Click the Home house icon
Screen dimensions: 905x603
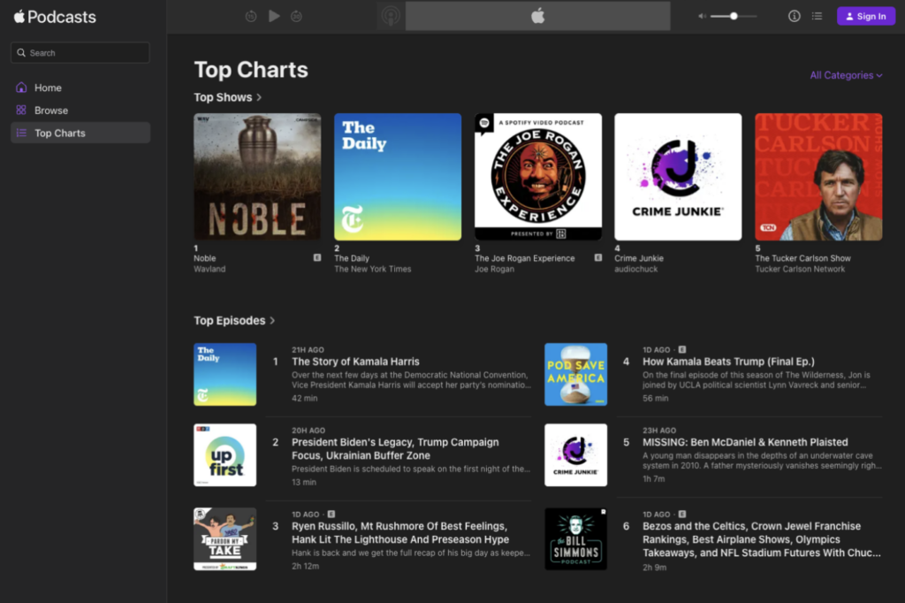(21, 88)
